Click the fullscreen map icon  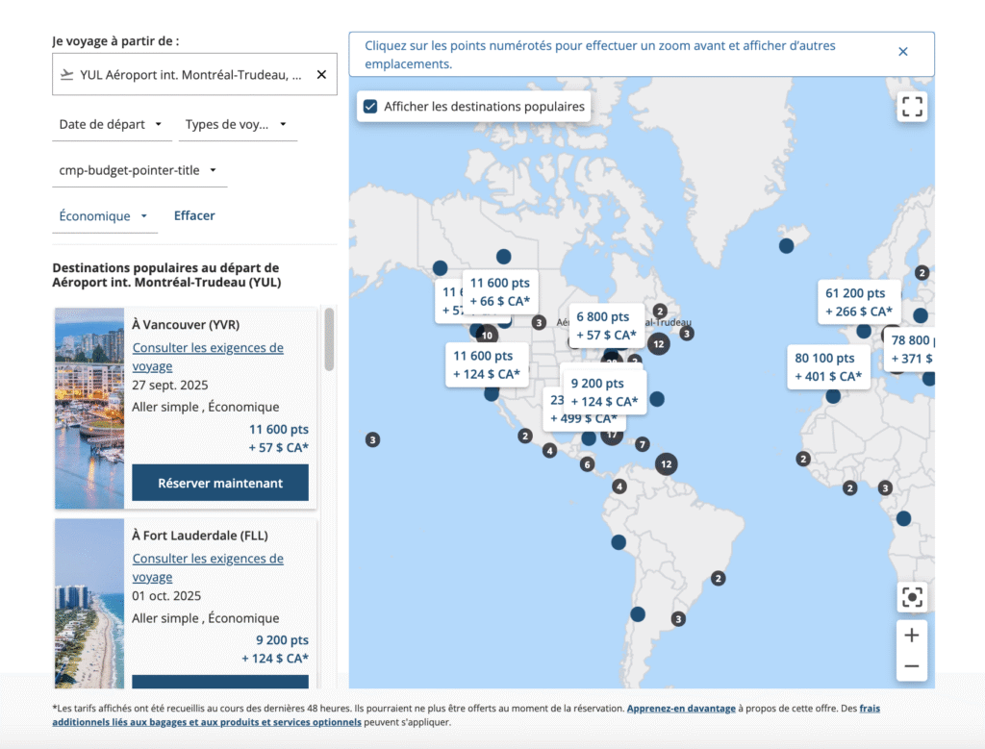[x=911, y=107]
